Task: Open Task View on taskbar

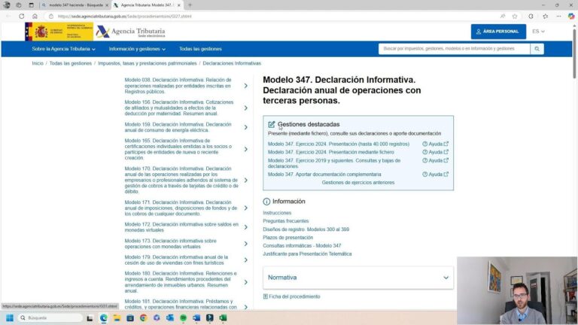Action: click(x=90, y=317)
